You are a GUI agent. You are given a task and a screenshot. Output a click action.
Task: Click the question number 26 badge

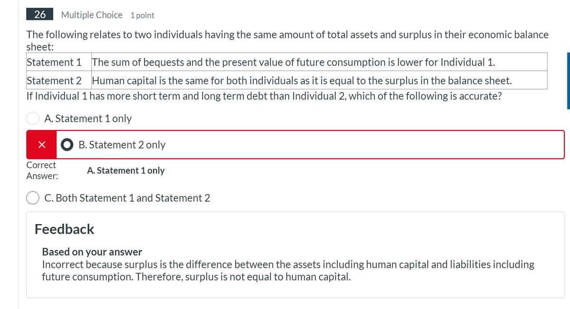[40, 15]
